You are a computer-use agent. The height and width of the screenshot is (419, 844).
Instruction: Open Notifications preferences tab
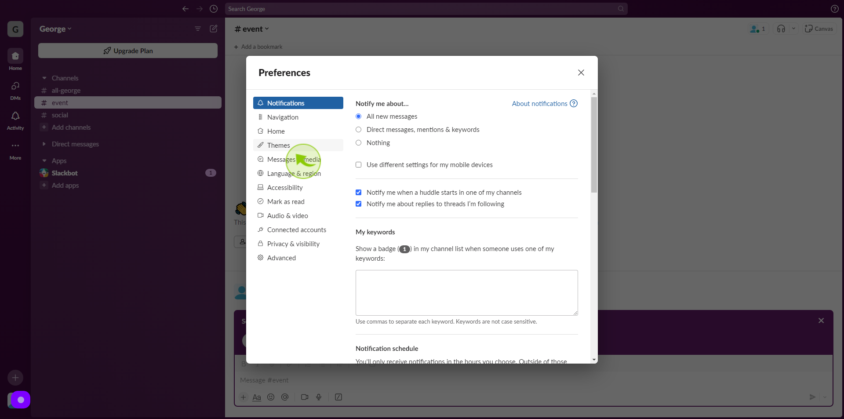(298, 103)
